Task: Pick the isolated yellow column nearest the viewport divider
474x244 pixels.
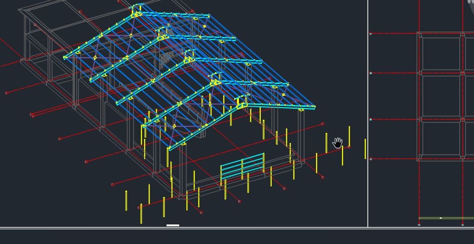Action: click(365, 149)
